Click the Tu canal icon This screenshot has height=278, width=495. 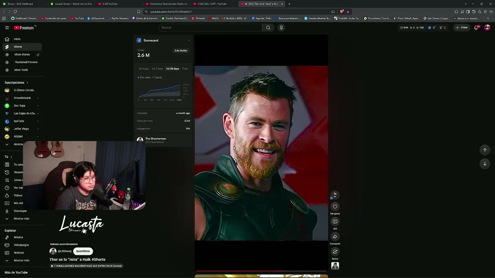pos(7,164)
